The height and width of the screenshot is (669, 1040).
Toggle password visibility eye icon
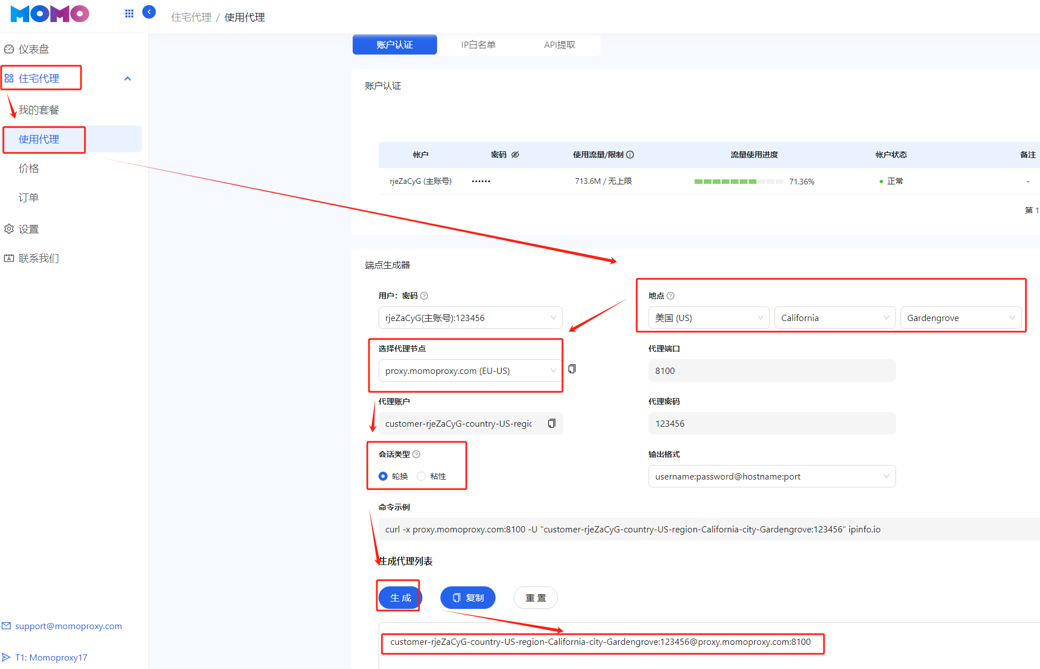point(515,155)
